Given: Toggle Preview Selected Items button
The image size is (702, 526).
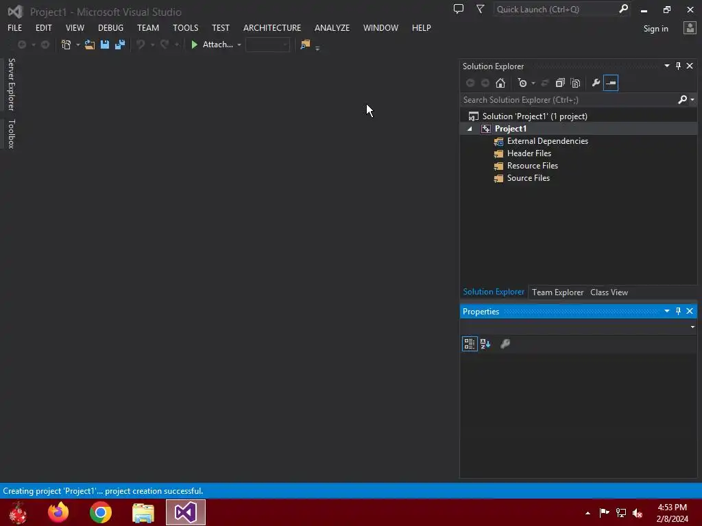Looking at the screenshot, I should coord(611,83).
